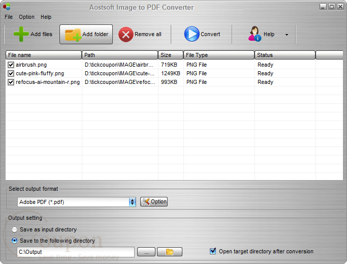Open Help via the person info icon
The image size is (347, 264).
[255, 34]
